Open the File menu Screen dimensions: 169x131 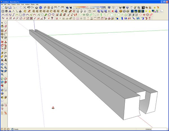click(x=2, y=5)
